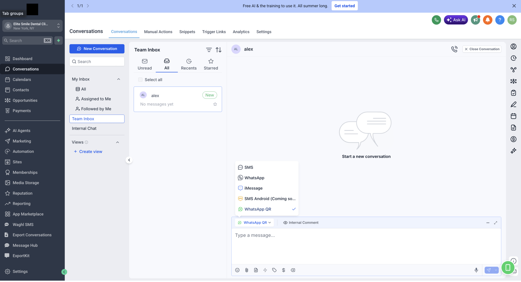Star the alex conversation
521x282 pixels.
click(215, 104)
